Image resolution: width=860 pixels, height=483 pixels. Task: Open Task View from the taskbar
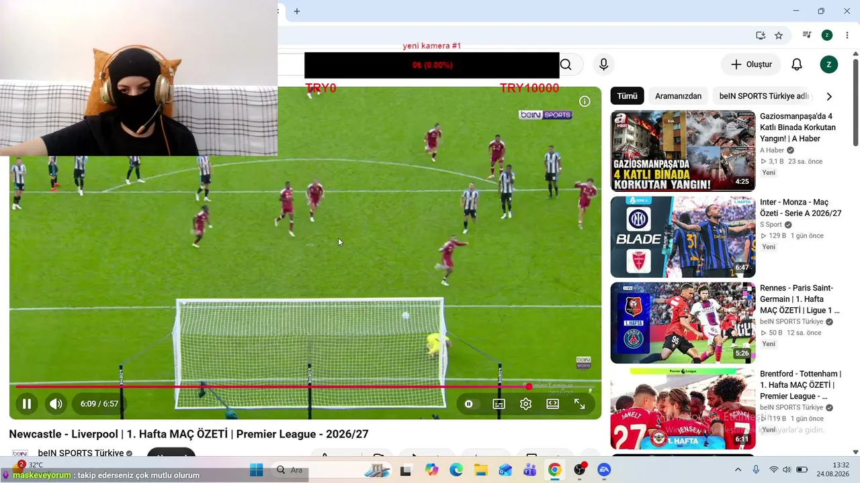(405, 470)
